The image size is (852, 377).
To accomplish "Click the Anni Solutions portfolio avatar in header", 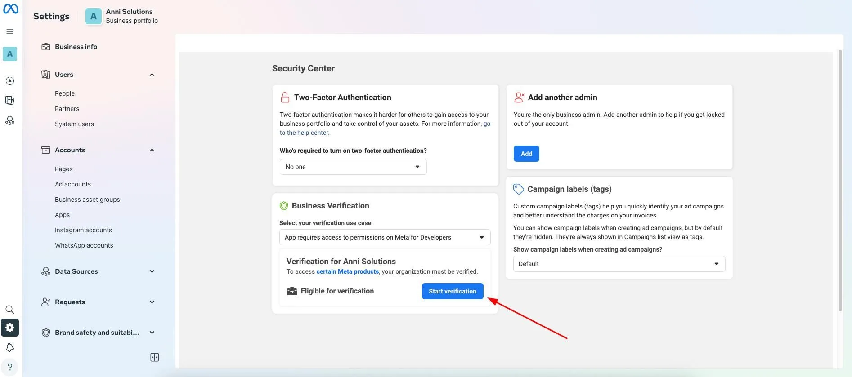I will coord(94,17).
